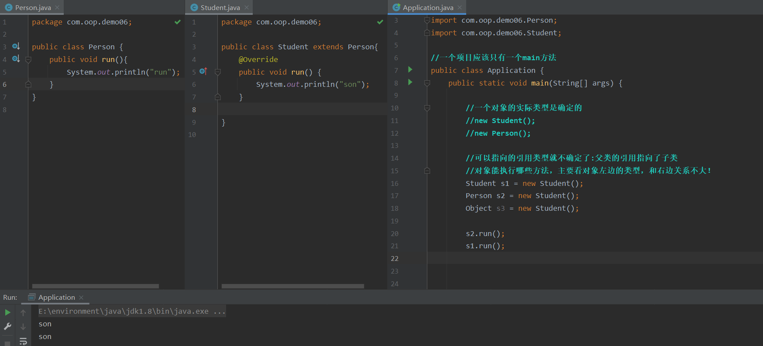Collapse main method fold in Application.java

(x=427, y=83)
